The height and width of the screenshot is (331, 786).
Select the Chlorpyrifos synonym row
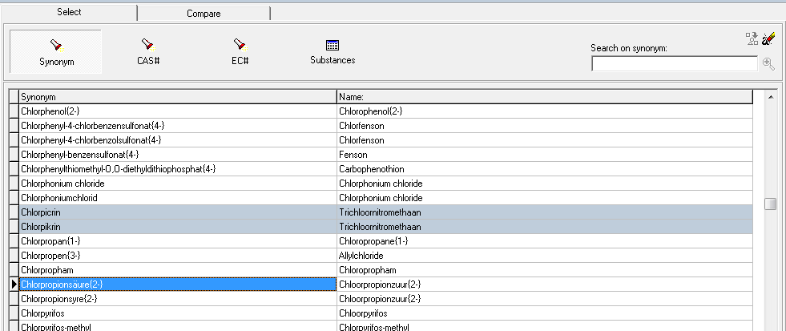(x=177, y=313)
